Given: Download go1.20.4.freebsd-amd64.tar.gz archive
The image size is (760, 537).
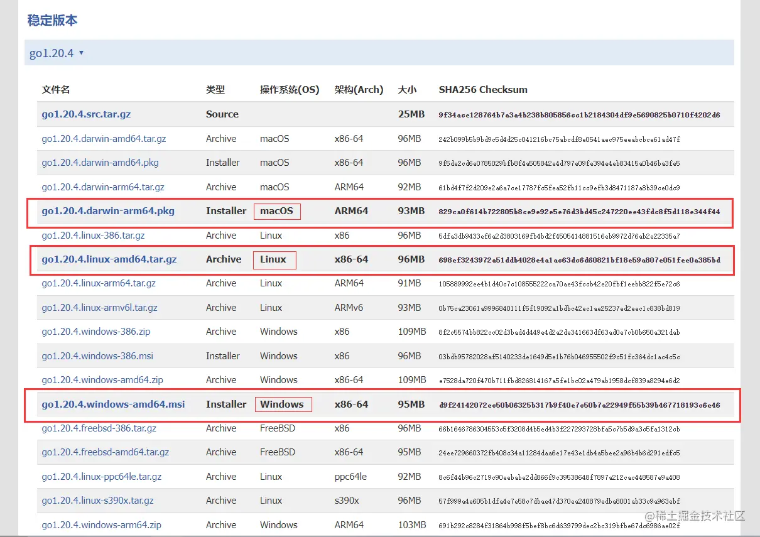Looking at the screenshot, I should coord(106,452).
